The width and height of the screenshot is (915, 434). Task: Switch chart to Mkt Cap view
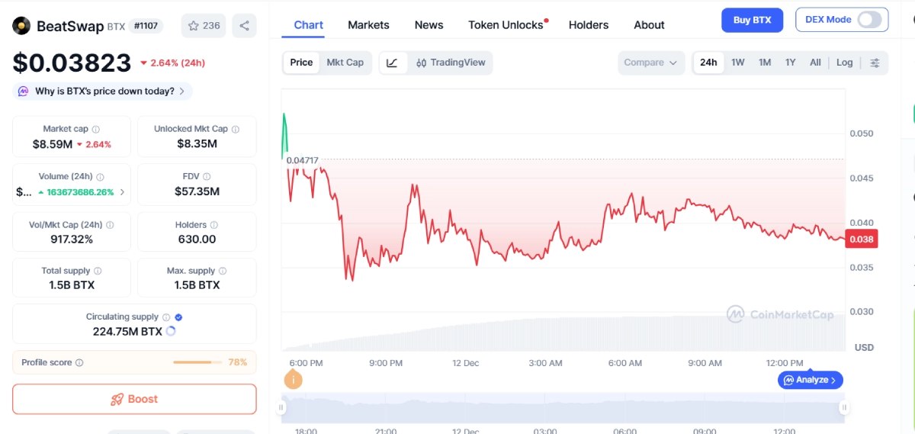345,63
